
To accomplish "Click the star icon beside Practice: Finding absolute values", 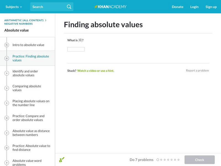I will (x=7, y=58).
